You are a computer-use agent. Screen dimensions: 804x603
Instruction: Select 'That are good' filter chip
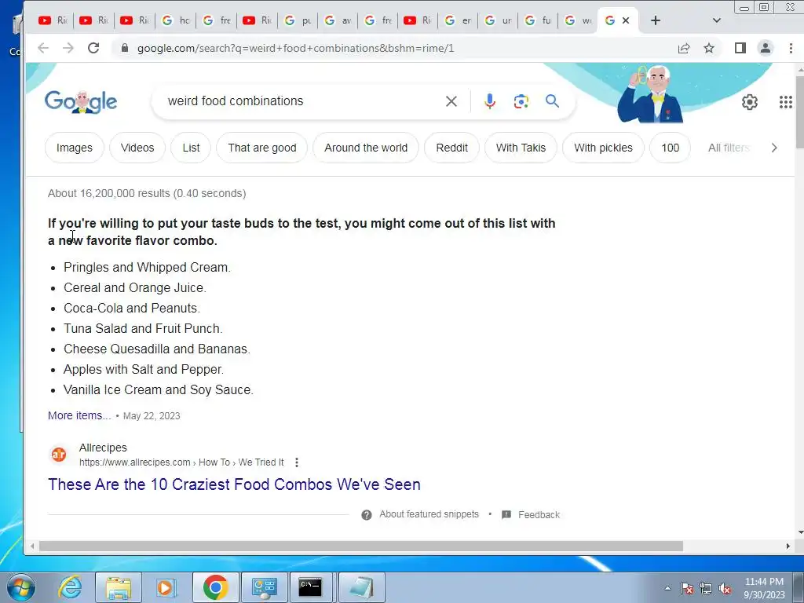pyautogui.click(x=262, y=148)
